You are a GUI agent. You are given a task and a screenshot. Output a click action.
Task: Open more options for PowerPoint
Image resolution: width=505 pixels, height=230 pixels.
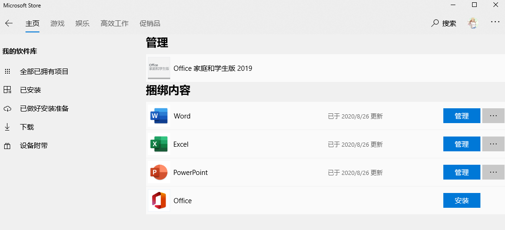[x=493, y=172]
